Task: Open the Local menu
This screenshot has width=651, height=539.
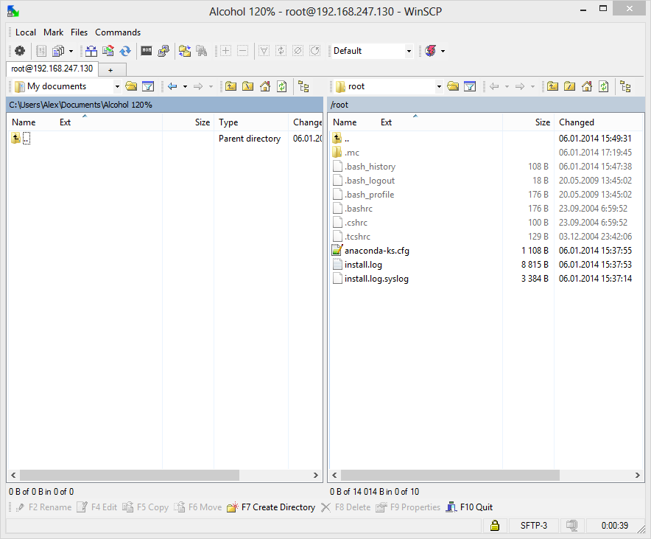Action: tap(25, 32)
